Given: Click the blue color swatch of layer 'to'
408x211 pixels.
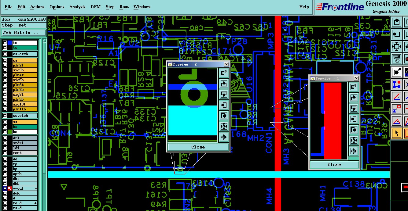Looking at the screenshot, I should click(10, 43).
